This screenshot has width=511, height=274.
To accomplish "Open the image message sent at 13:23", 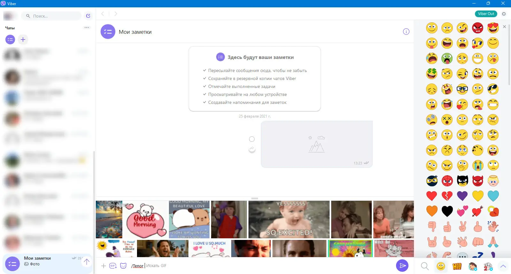I will tap(317, 144).
